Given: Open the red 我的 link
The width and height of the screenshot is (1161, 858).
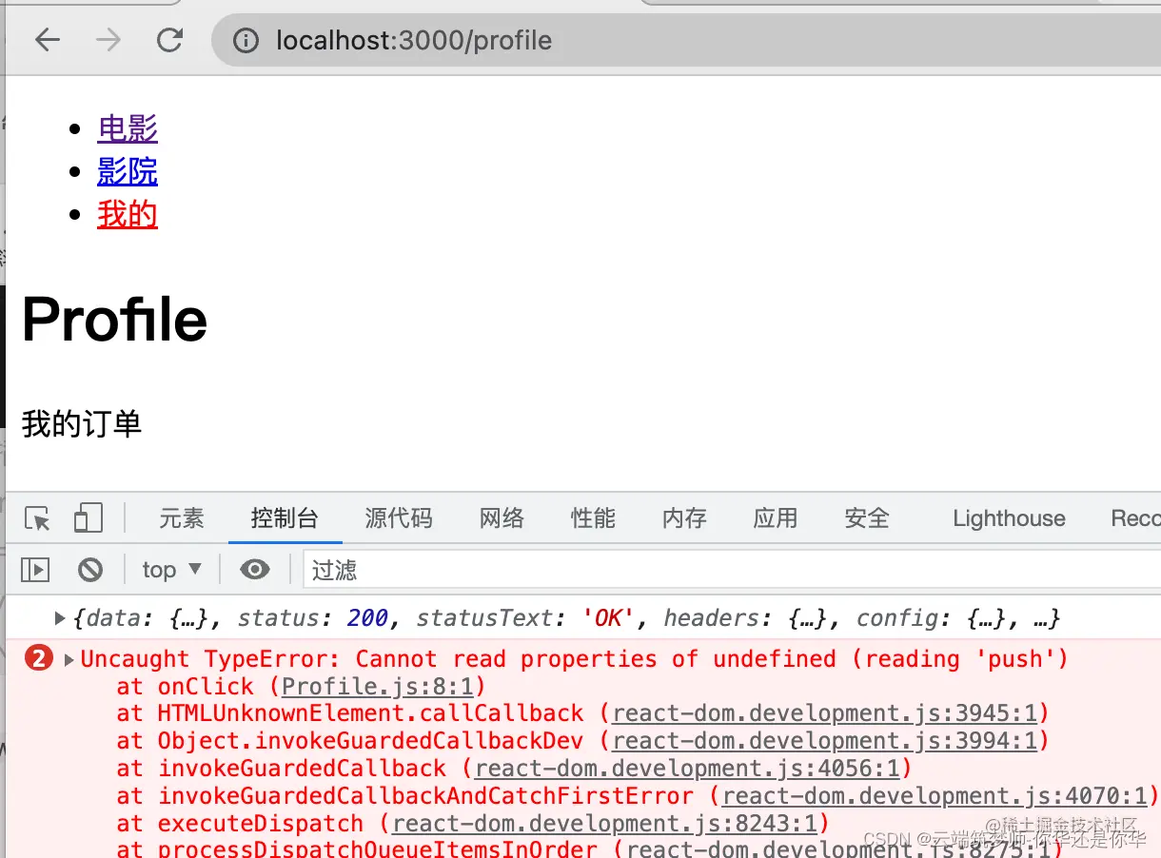Looking at the screenshot, I should pos(128,214).
